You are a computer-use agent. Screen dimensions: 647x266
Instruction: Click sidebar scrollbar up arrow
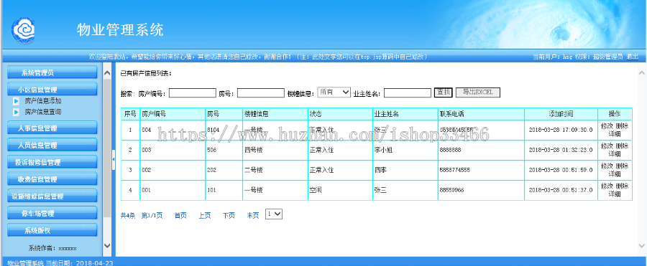pyautogui.click(x=107, y=73)
